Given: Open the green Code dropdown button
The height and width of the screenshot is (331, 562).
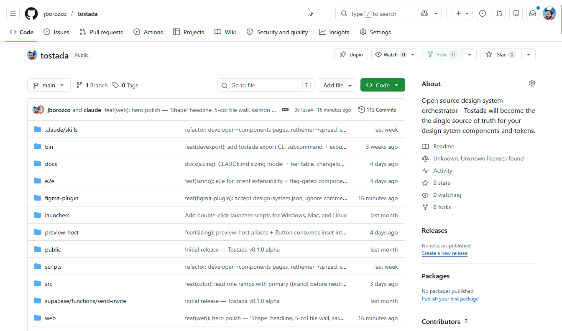Looking at the screenshot, I should tap(383, 85).
